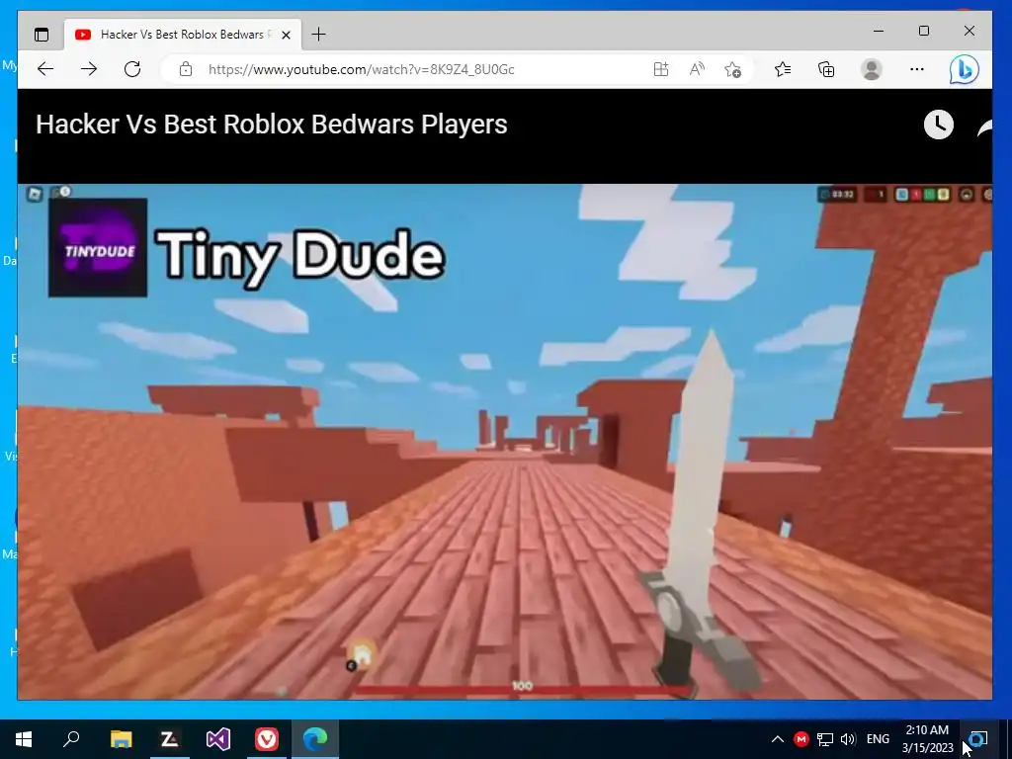
Task: Open the browser profile menu
Action: [x=872, y=69]
